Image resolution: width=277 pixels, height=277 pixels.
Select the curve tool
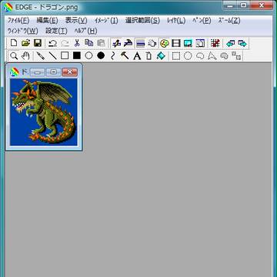112,55
